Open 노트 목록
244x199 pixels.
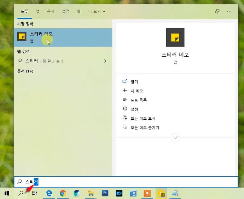[x=139, y=100]
